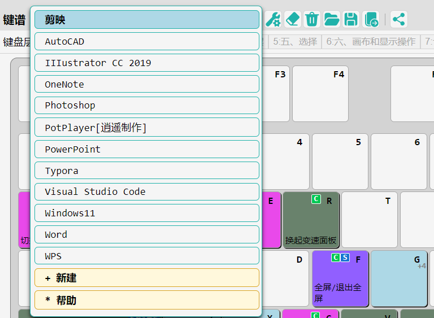This screenshot has height=318, width=434.
Task: Switch to the 5:五、选择 tab
Action: 295,41
